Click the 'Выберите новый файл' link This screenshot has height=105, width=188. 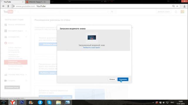coord(92,48)
